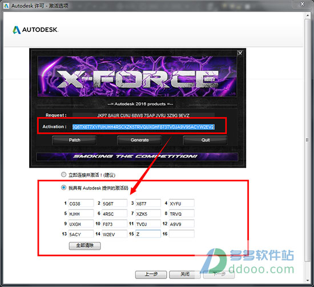Click field 6 containing 4RSC
This screenshot has height=287, width=314.
(x=115, y=213)
